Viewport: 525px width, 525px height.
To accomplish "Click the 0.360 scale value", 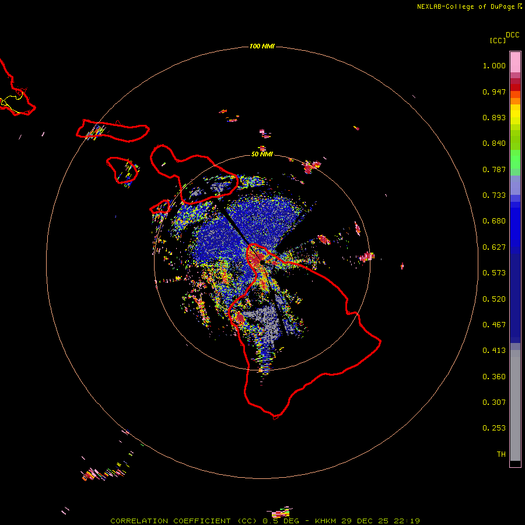I will pos(494,377).
